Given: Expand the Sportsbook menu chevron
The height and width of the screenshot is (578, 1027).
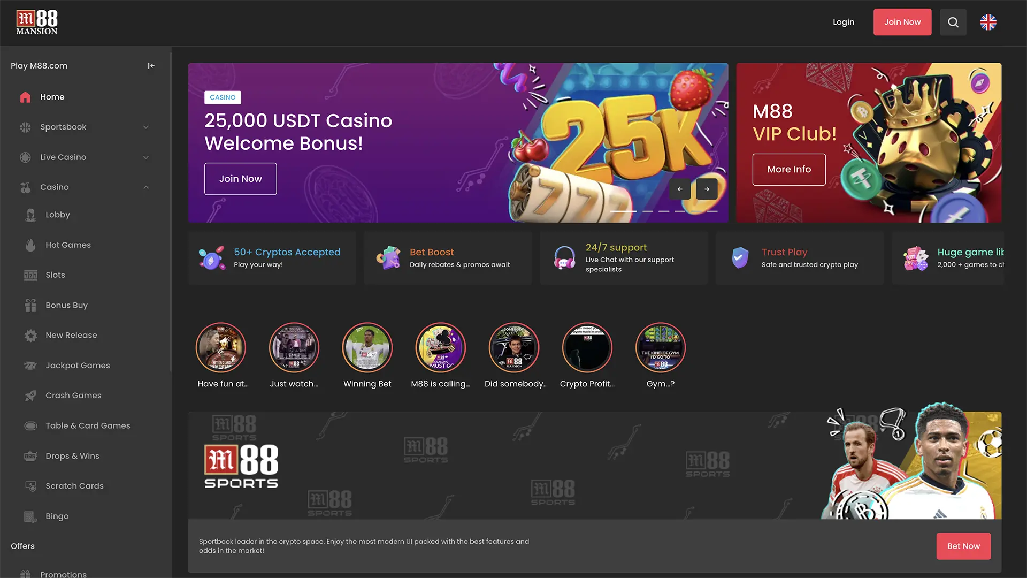Looking at the screenshot, I should [x=146, y=127].
